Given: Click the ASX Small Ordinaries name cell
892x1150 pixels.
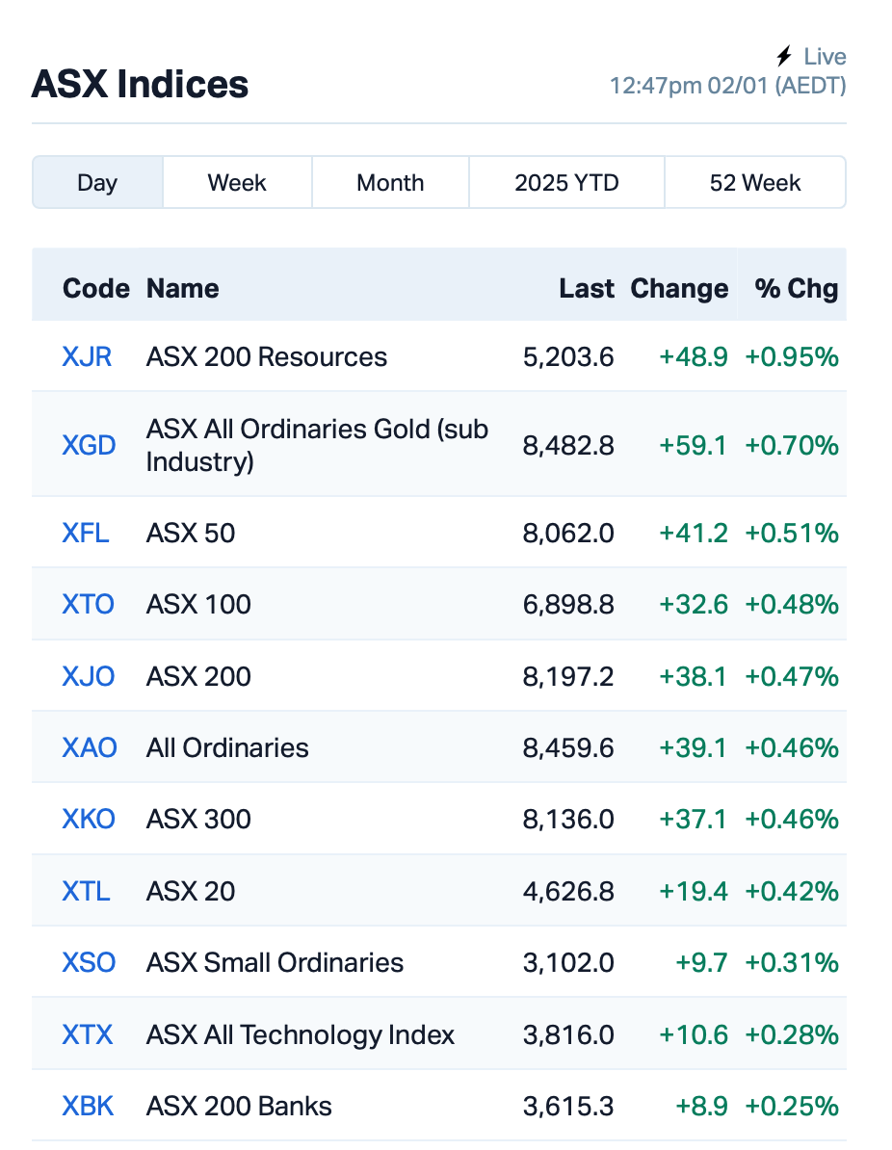Looking at the screenshot, I should tap(275, 962).
